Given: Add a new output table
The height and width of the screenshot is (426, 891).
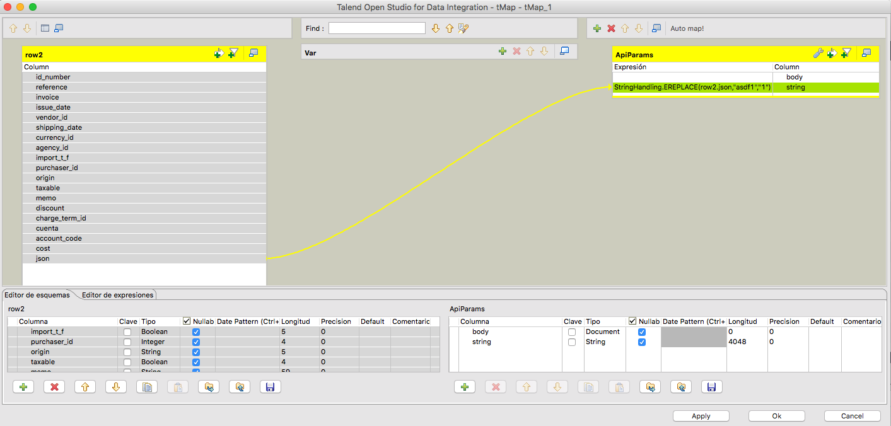Looking at the screenshot, I should [x=597, y=28].
